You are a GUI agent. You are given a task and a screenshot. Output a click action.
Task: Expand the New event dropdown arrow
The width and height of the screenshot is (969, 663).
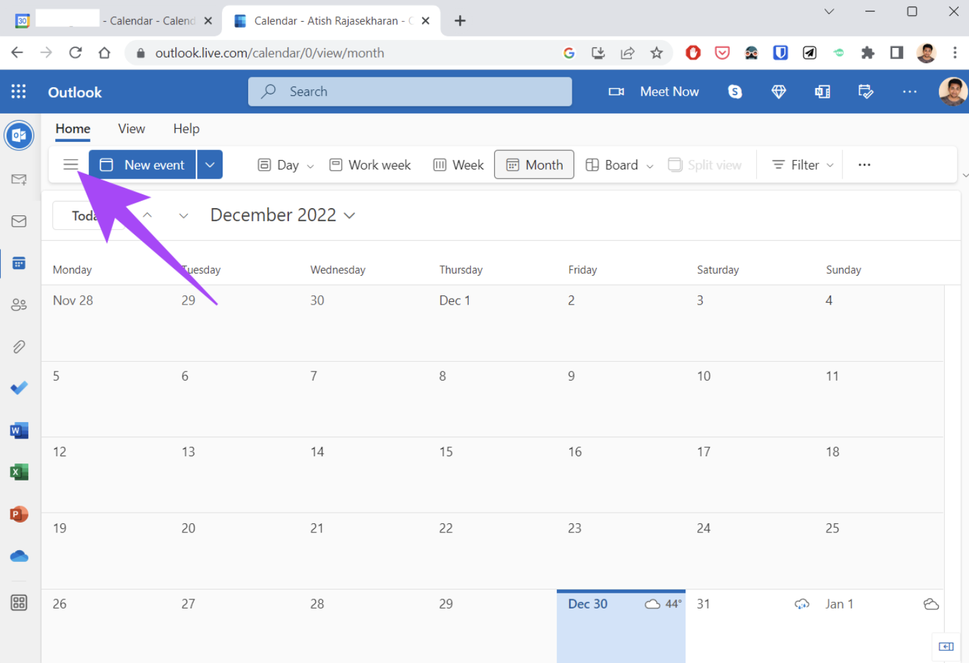click(x=210, y=165)
